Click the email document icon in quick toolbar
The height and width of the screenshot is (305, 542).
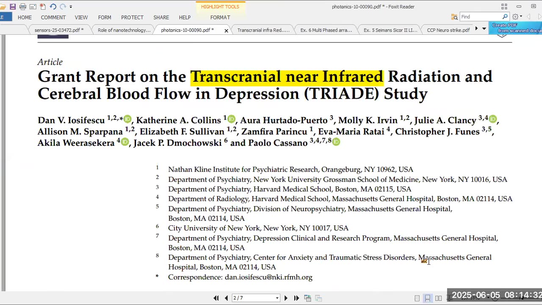33,7
